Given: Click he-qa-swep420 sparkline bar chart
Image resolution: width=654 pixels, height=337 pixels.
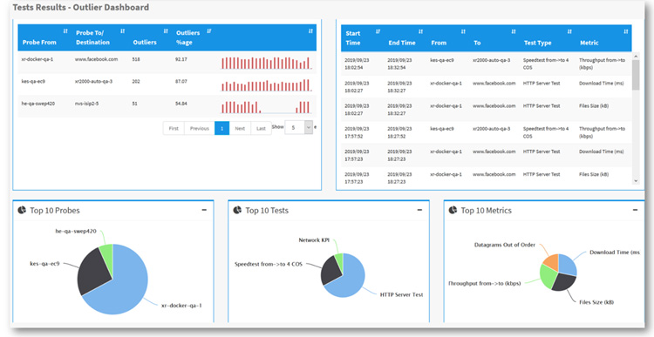Looking at the screenshot, I should click(266, 107).
